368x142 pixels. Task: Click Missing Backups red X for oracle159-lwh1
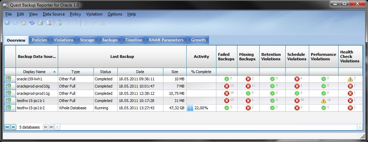pos(248,79)
